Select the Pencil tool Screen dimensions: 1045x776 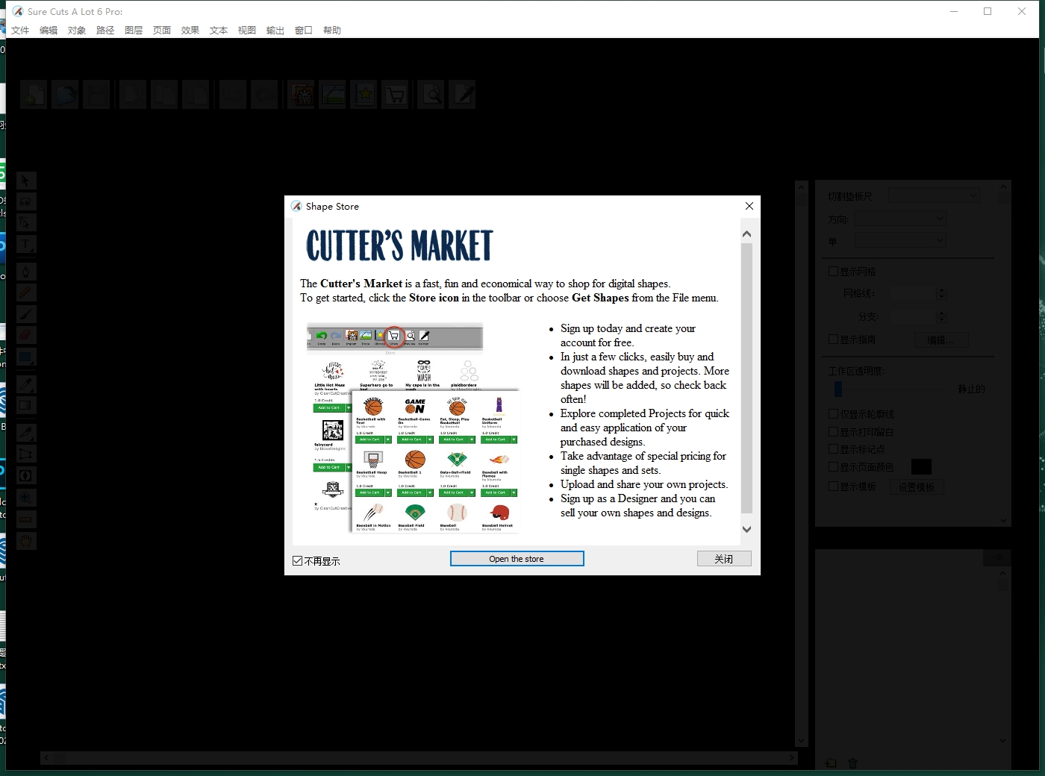[26, 292]
